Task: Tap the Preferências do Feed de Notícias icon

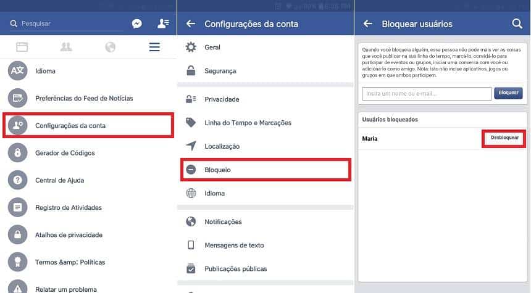Action: point(18,98)
